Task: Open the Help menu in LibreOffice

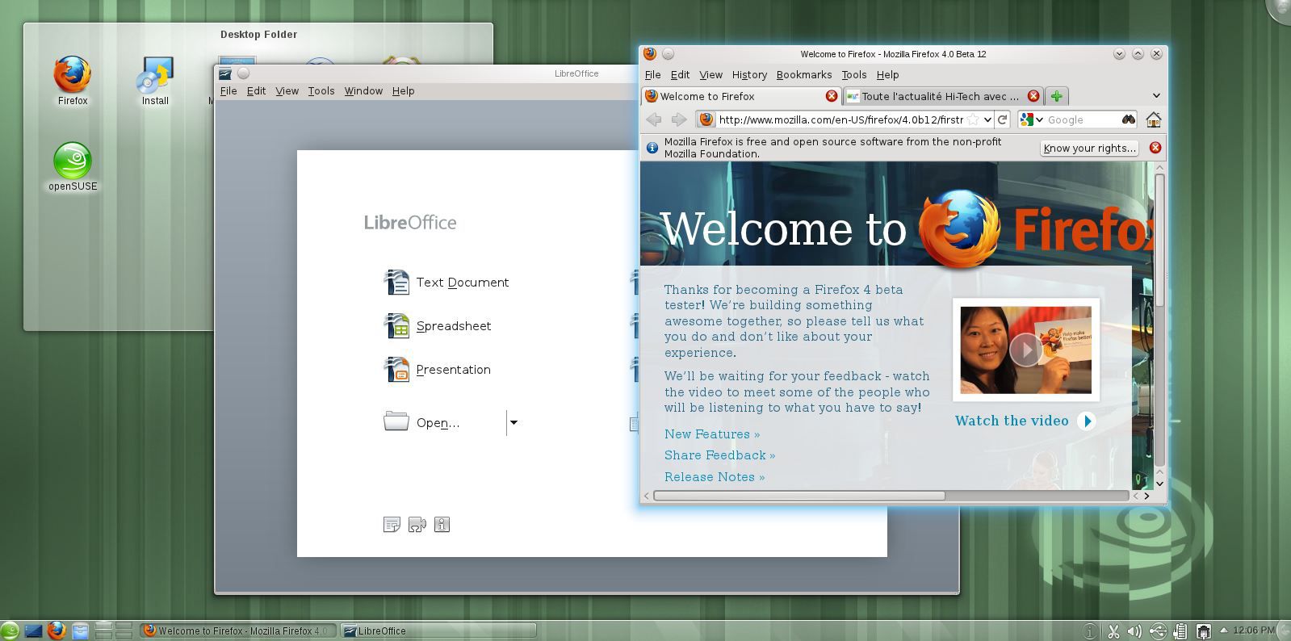Action: (x=403, y=91)
